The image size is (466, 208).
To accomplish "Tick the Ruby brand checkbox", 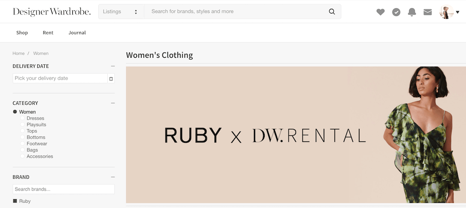I will [15, 201].
